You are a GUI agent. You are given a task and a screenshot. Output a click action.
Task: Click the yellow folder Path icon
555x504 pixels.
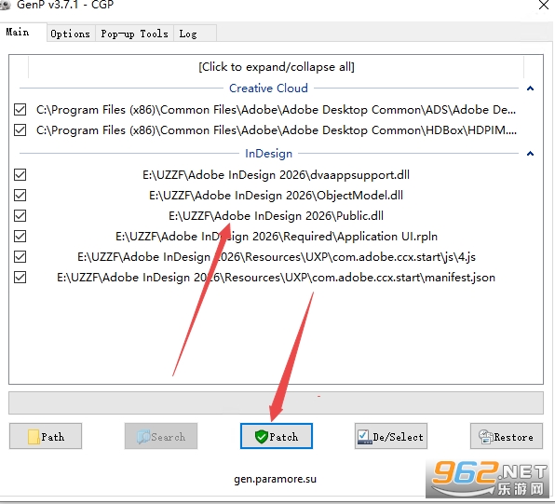coord(34,437)
